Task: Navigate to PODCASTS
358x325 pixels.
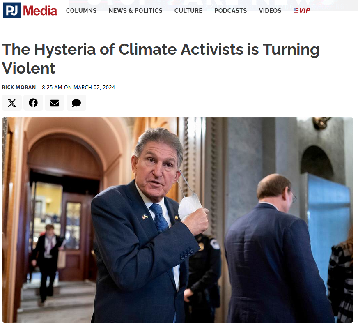Action: click(231, 11)
